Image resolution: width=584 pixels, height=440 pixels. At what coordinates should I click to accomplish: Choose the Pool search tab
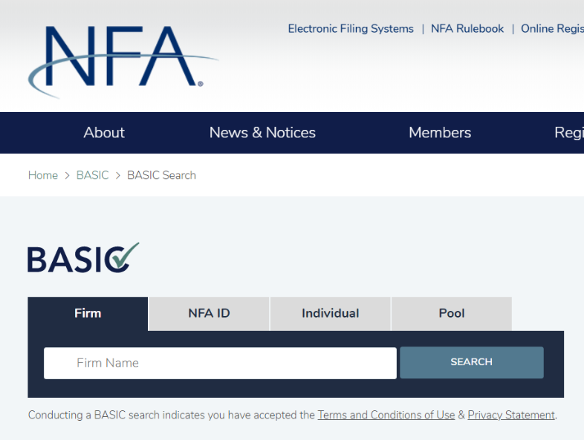(x=451, y=313)
